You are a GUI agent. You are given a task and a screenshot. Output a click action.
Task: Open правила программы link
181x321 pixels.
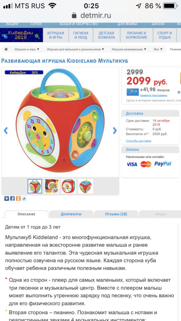click(153, 95)
